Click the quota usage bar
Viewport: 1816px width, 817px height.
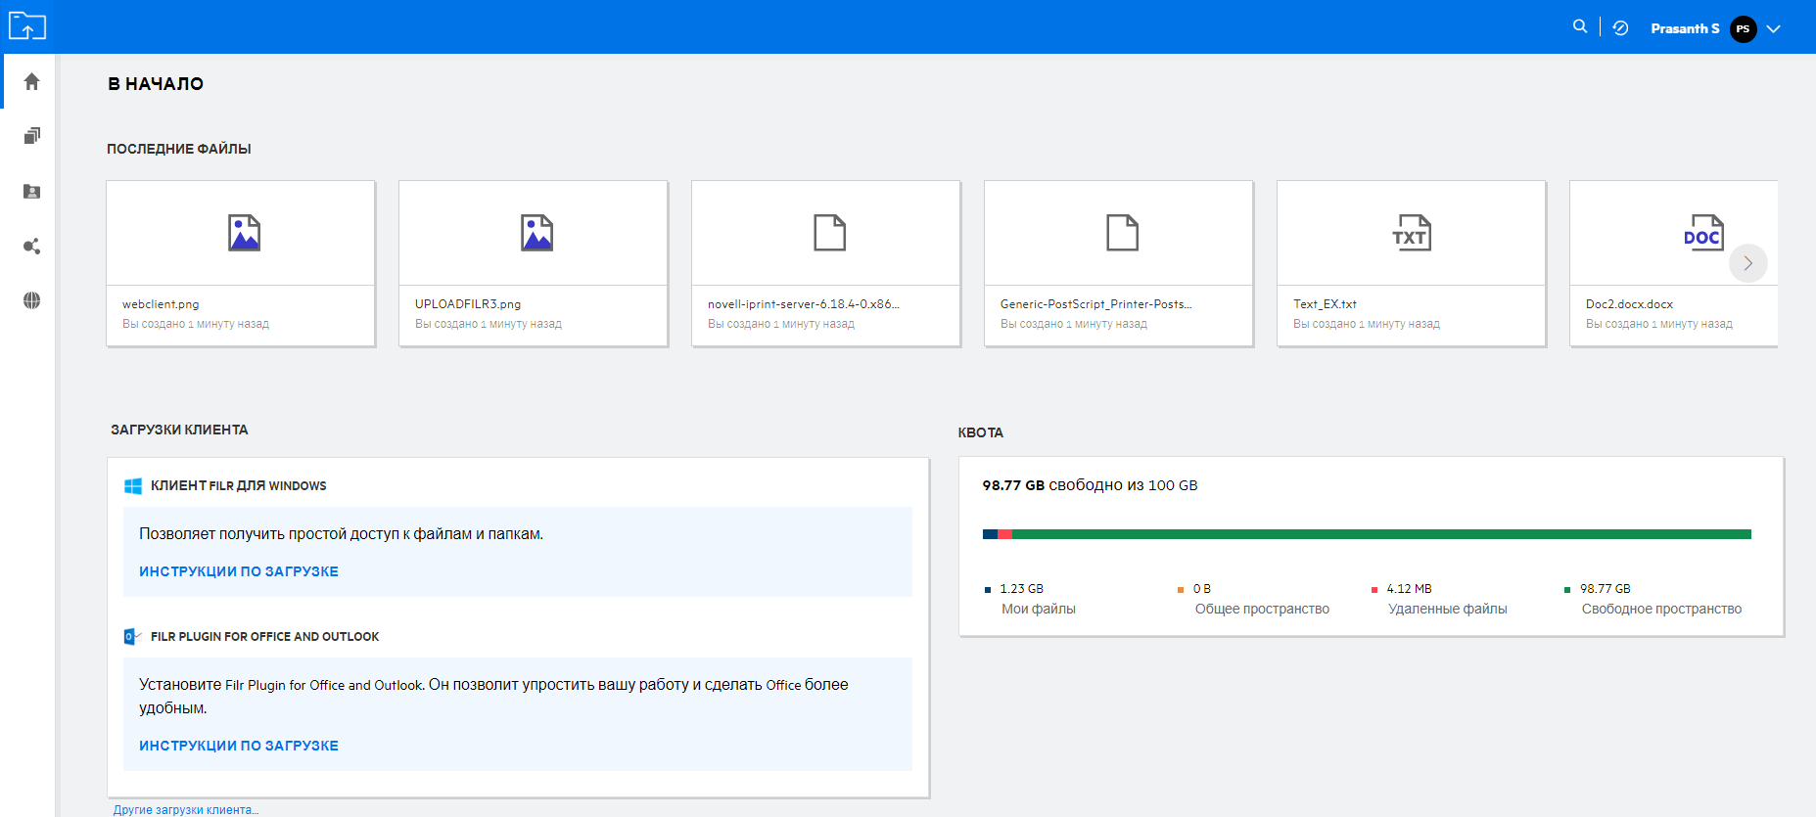click(x=1367, y=534)
